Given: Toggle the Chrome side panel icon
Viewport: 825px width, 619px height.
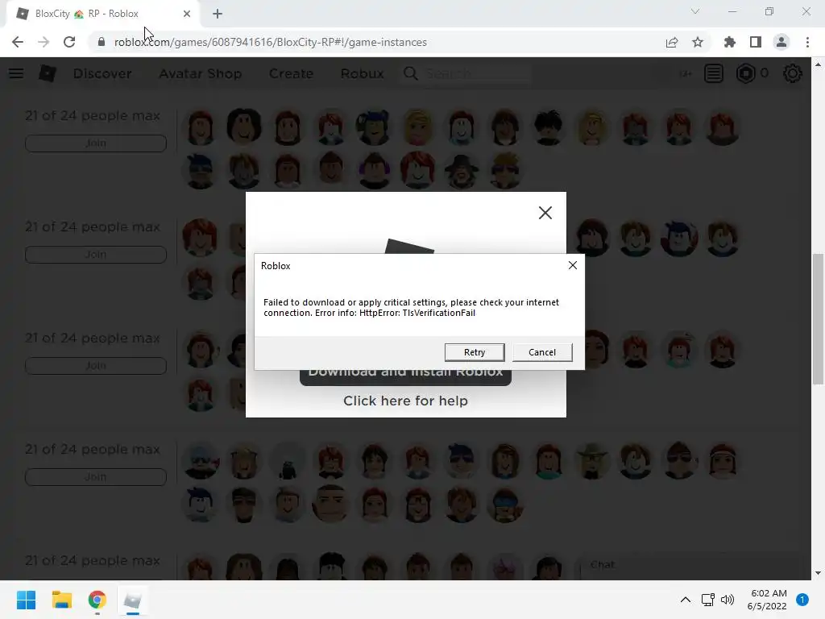Looking at the screenshot, I should (756, 42).
